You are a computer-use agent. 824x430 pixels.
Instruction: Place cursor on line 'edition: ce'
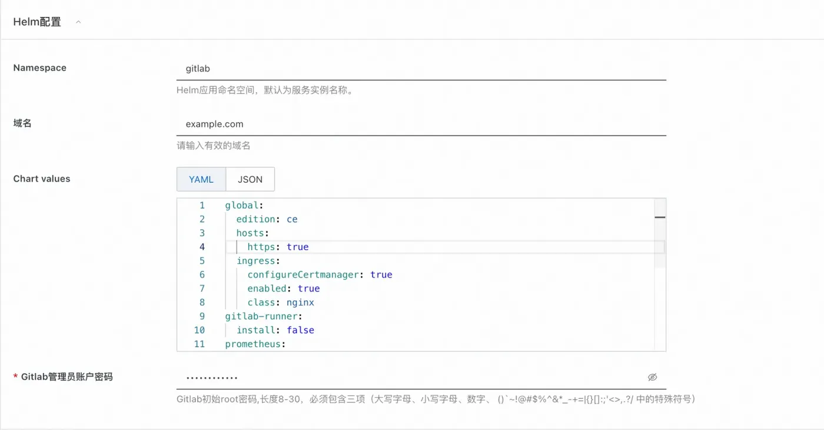pos(267,219)
